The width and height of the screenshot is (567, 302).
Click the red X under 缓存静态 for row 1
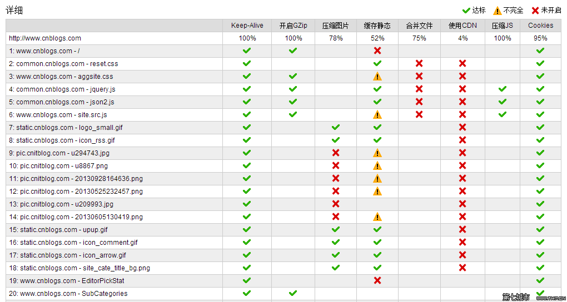click(377, 51)
